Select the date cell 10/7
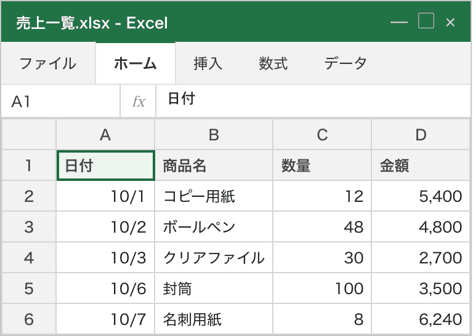The width and height of the screenshot is (473, 336). tap(105, 319)
